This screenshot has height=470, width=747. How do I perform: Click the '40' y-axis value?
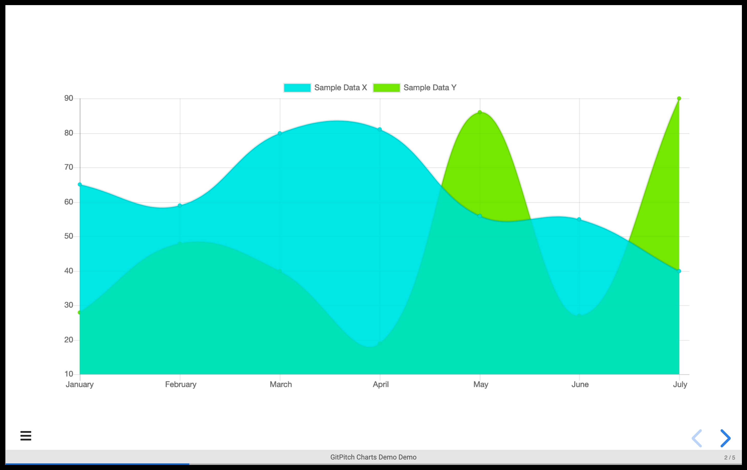(69, 271)
